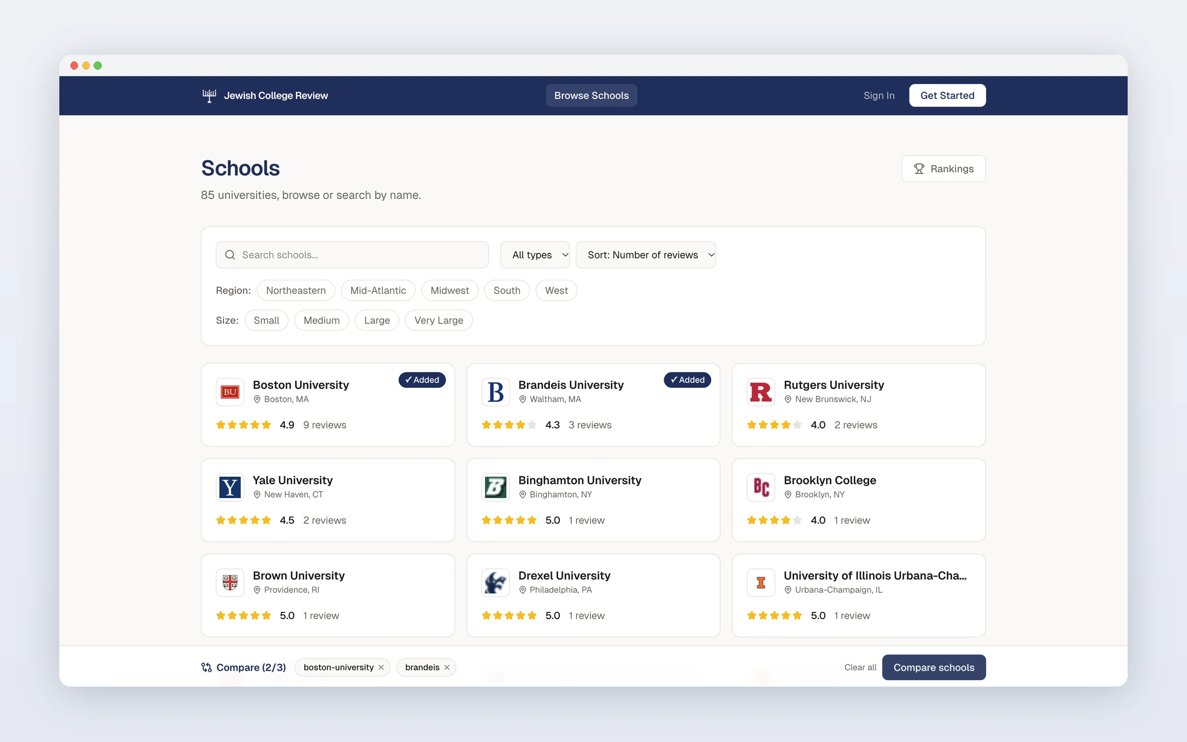Screen dimensions: 1187x742
Task: Click the Brandeis University B logo
Action: pyautogui.click(x=496, y=392)
